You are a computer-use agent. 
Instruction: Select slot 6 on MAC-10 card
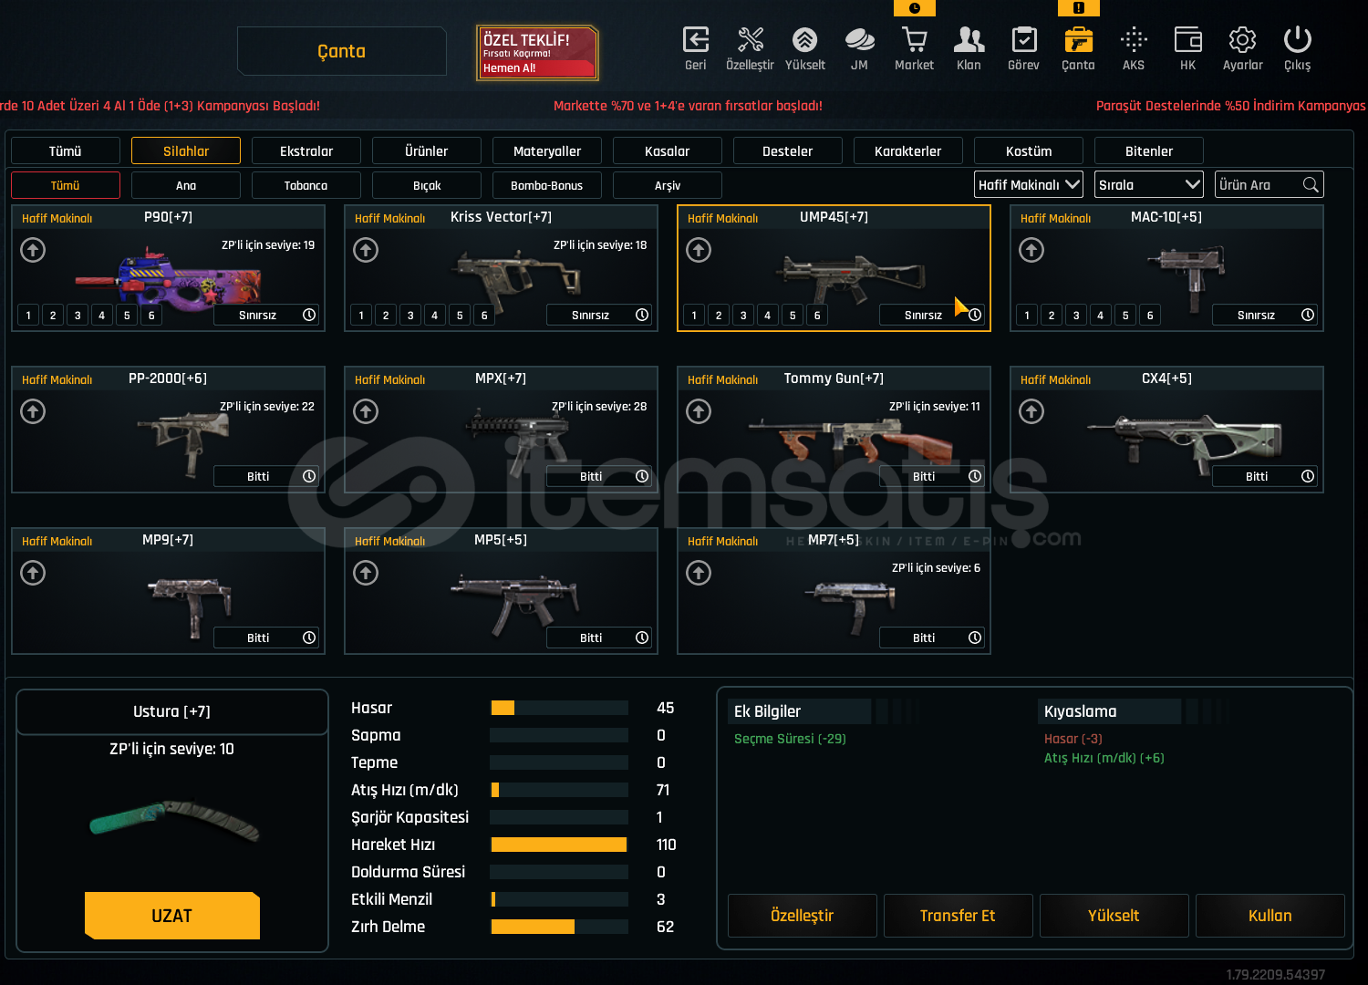(x=1150, y=316)
